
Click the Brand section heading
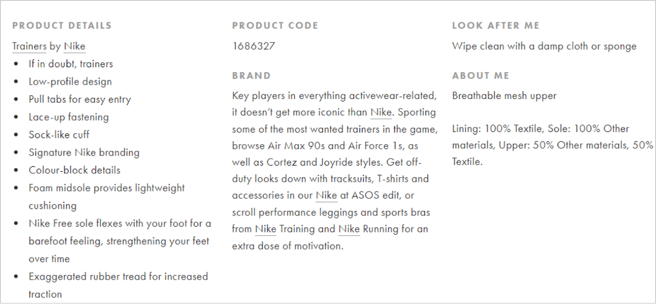pos(251,76)
